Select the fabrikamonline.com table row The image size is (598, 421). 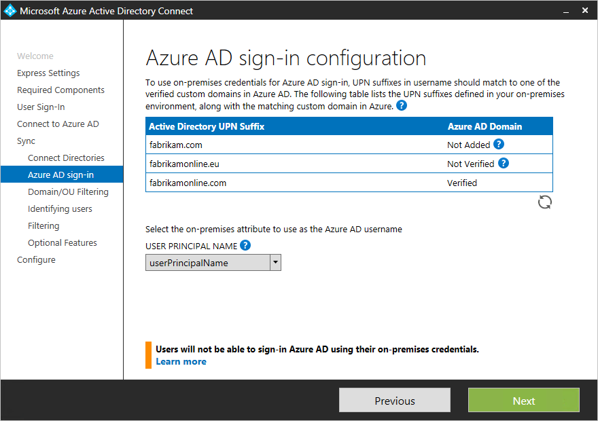point(306,183)
